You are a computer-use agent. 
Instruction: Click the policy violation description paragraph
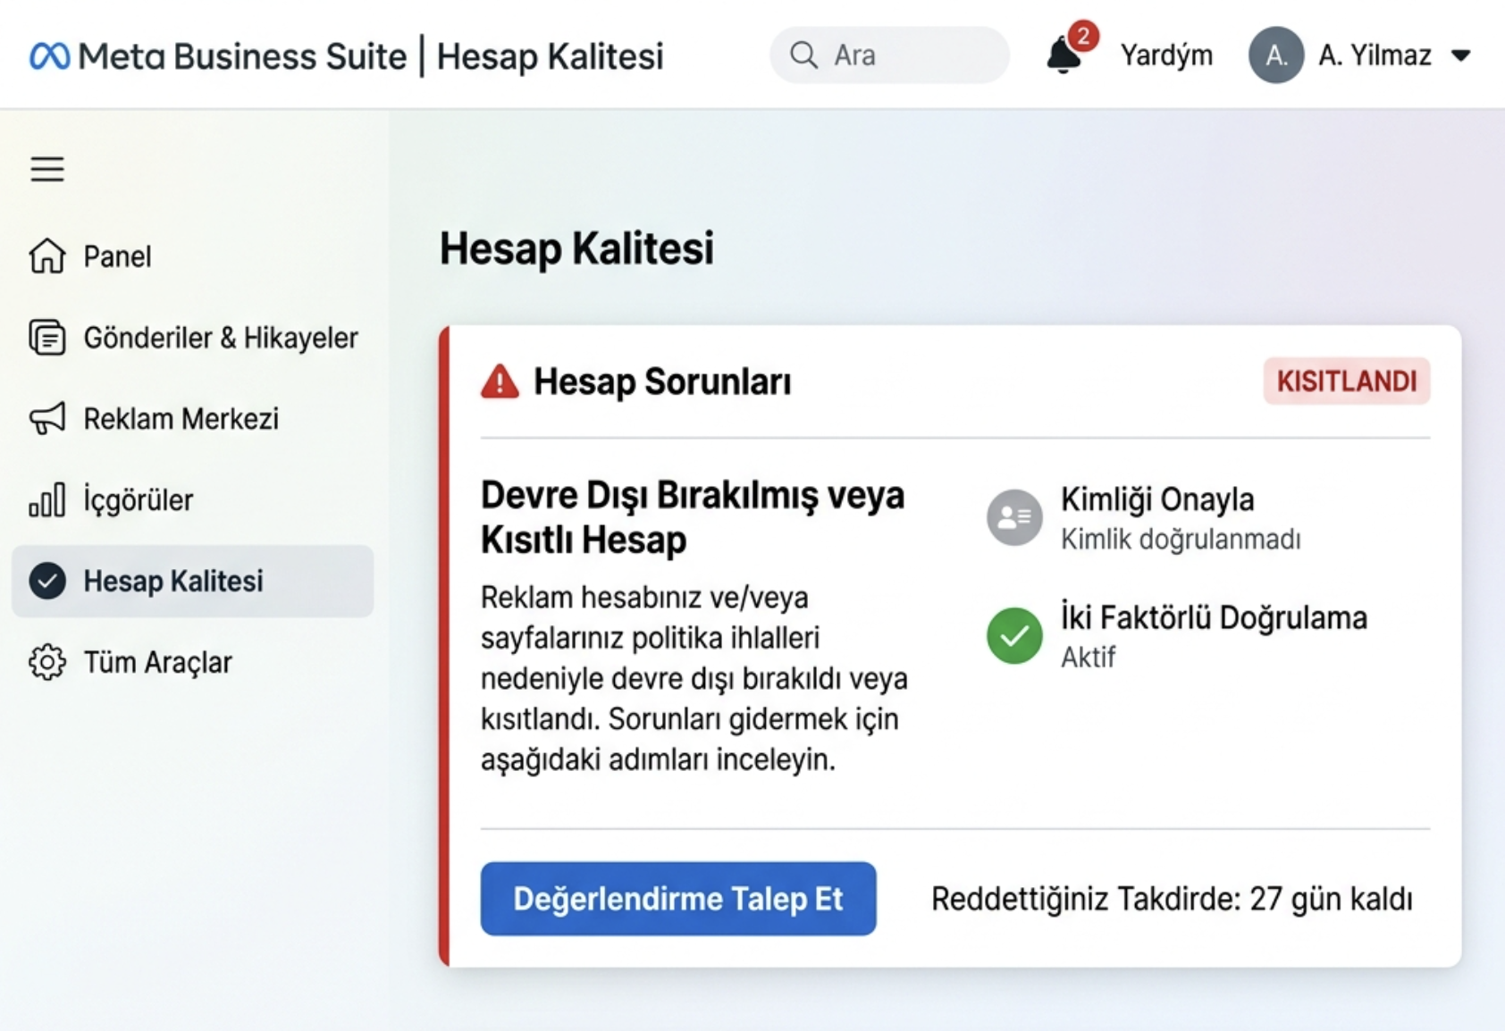pos(694,678)
